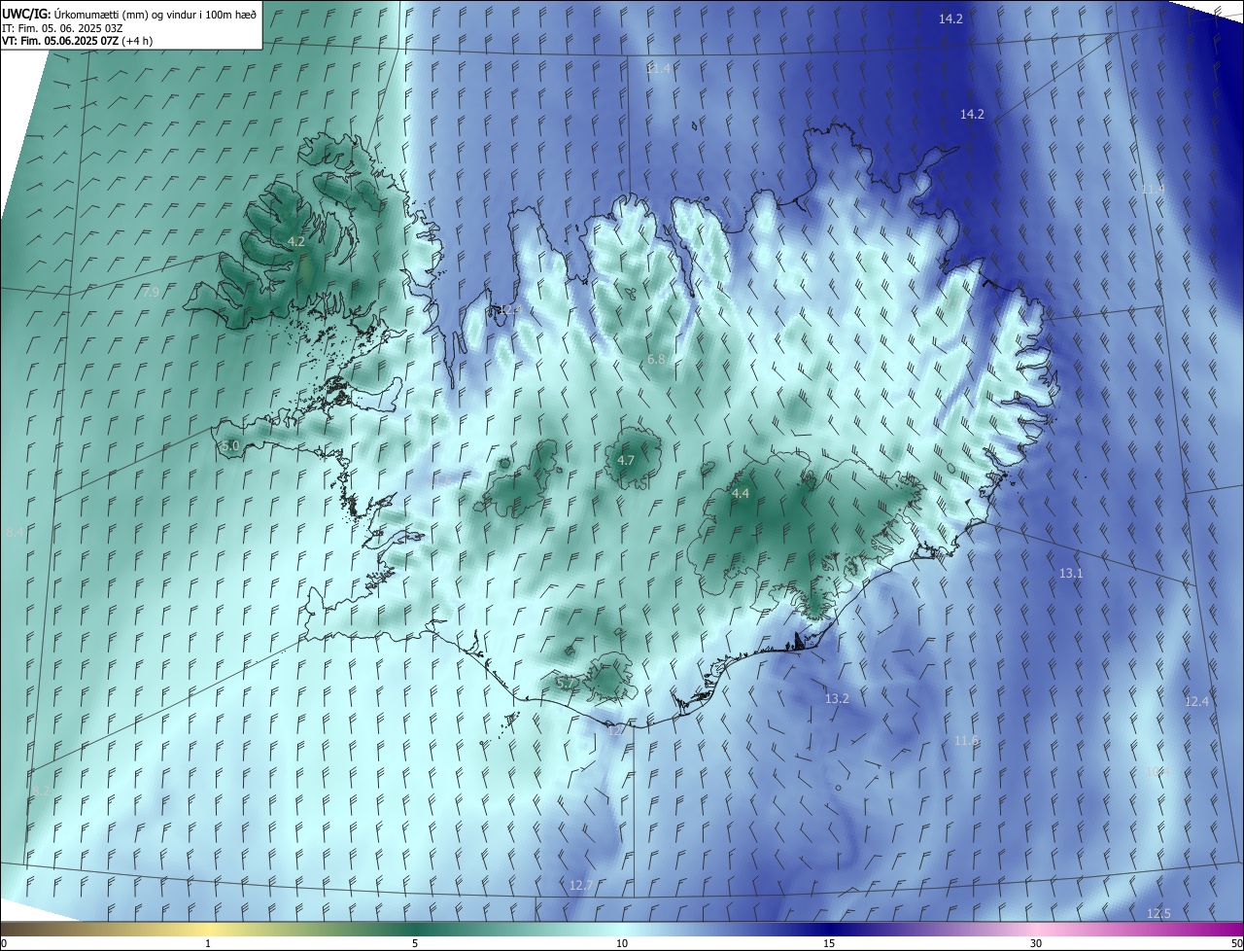Click the 7.9 value label on the map
The width and height of the screenshot is (1244, 951).
pyautogui.click(x=151, y=292)
